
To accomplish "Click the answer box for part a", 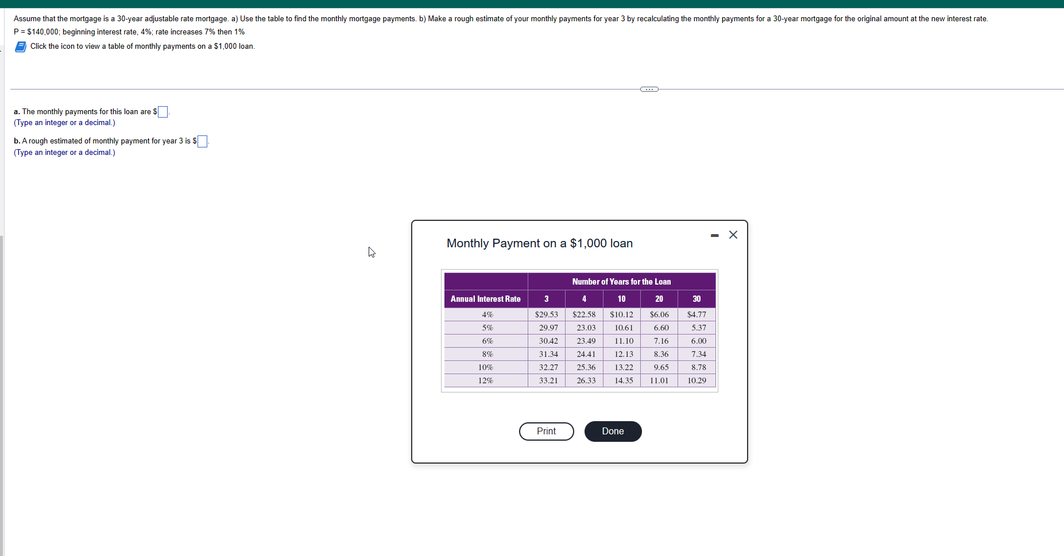I will tap(162, 111).
